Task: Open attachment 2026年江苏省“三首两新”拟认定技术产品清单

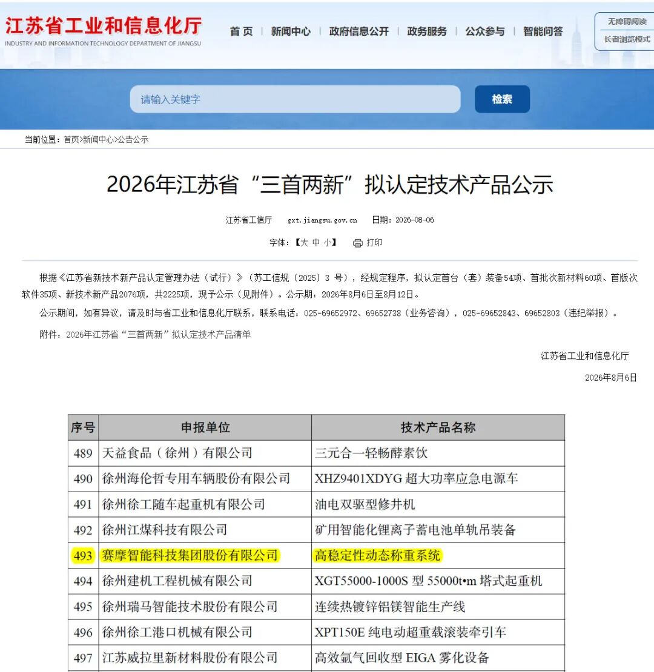Action: pyautogui.click(x=158, y=335)
